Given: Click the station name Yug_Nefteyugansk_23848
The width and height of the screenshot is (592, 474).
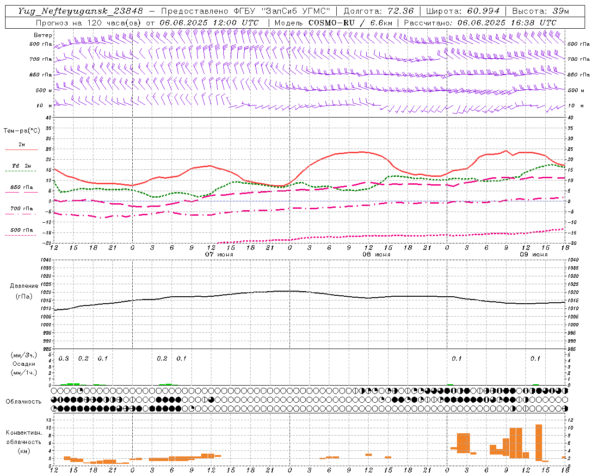Looking at the screenshot, I should pyautogui.click(x=80, y=11).
